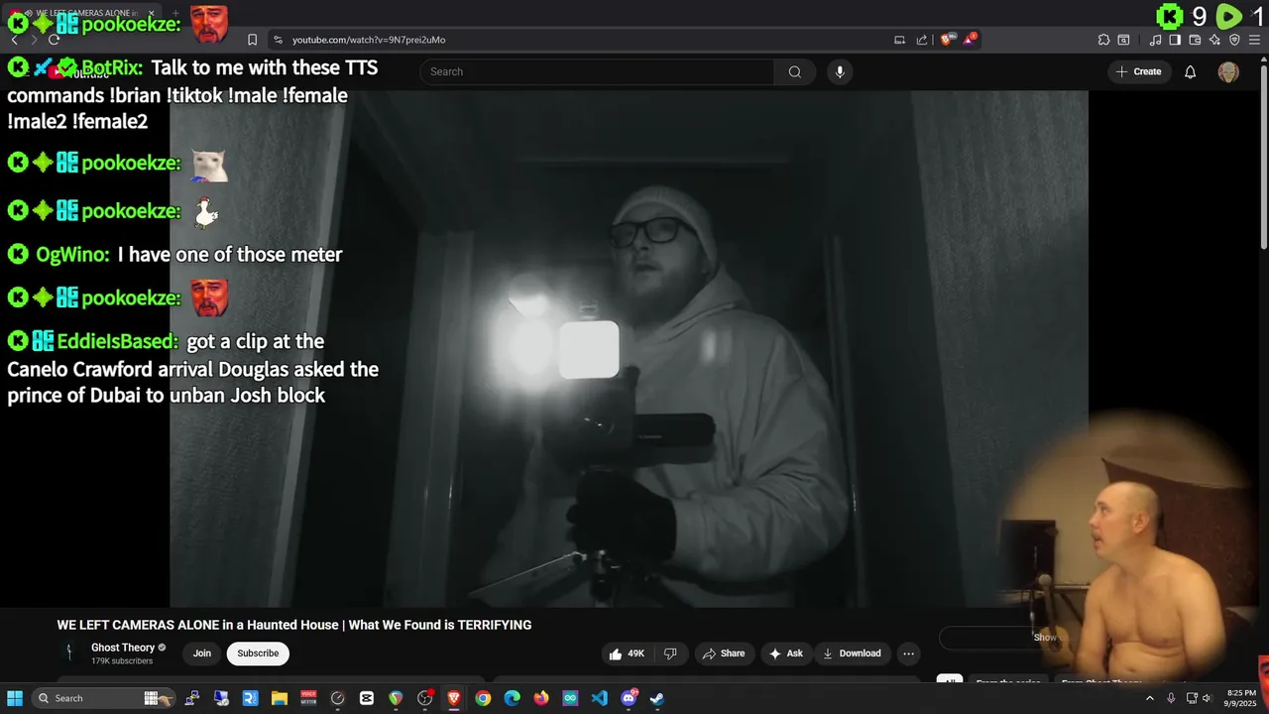Click the YouTube URL address bar
1269x714 pixels.
(x=585, y=40)
